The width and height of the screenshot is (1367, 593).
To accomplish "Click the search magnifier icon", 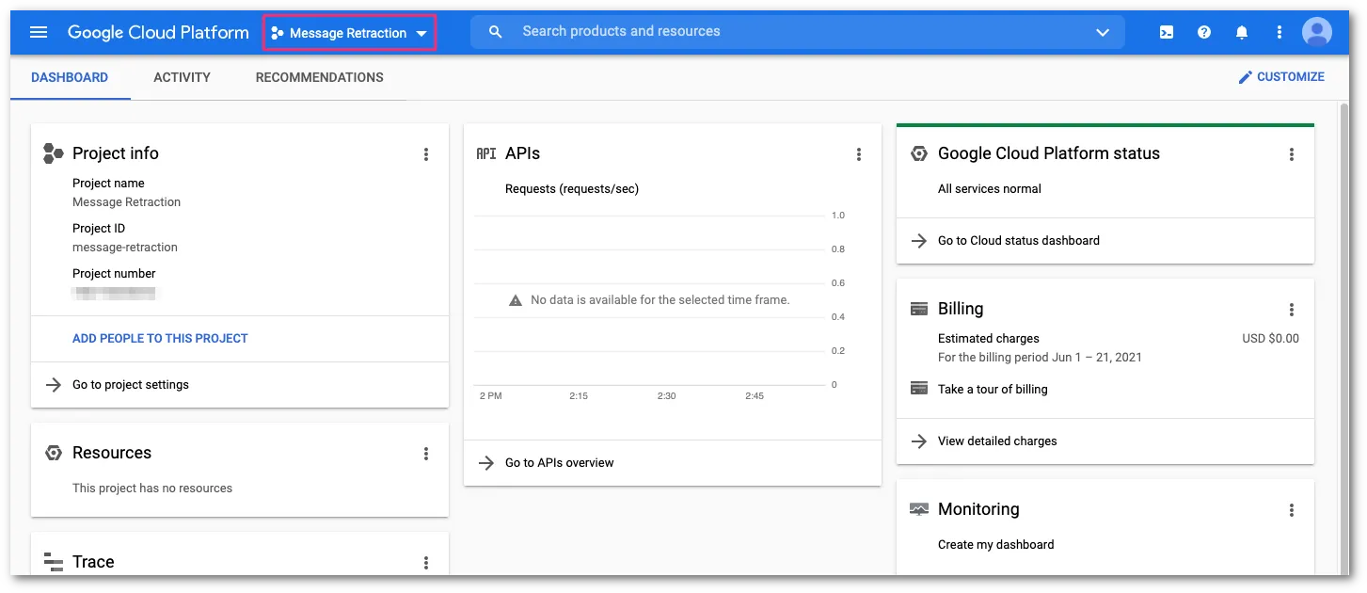I will (495, 31).
